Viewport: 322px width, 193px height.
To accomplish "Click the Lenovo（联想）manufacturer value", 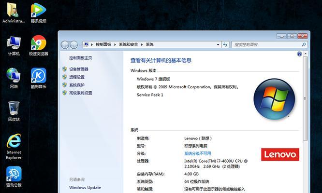I will tap(198, 138).
